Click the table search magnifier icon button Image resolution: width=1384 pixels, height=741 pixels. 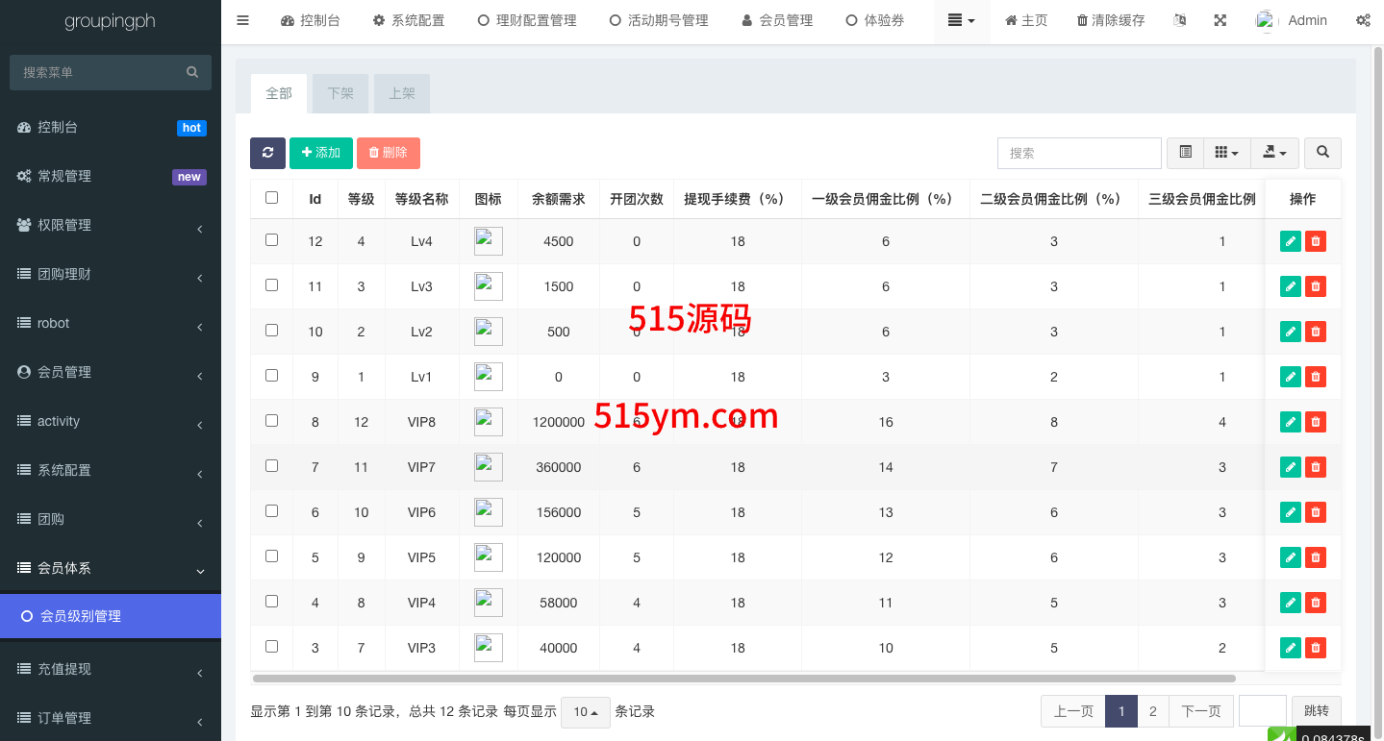coord(1322,153)
